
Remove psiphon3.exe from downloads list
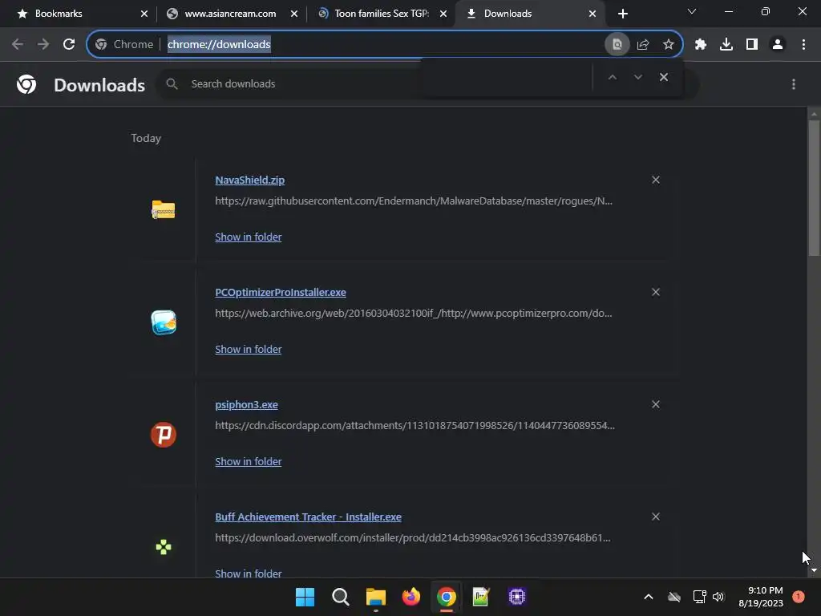coord(656,404)
